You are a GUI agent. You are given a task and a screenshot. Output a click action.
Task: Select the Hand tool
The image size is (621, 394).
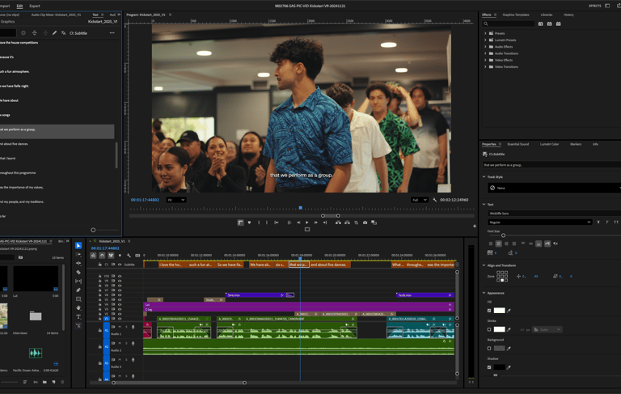[78, 308]
